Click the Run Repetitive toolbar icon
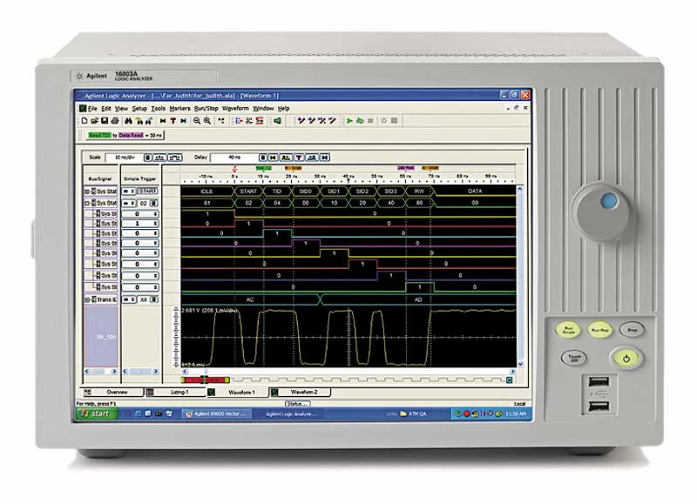The image size is (697, 504). [x=360, y=120]
